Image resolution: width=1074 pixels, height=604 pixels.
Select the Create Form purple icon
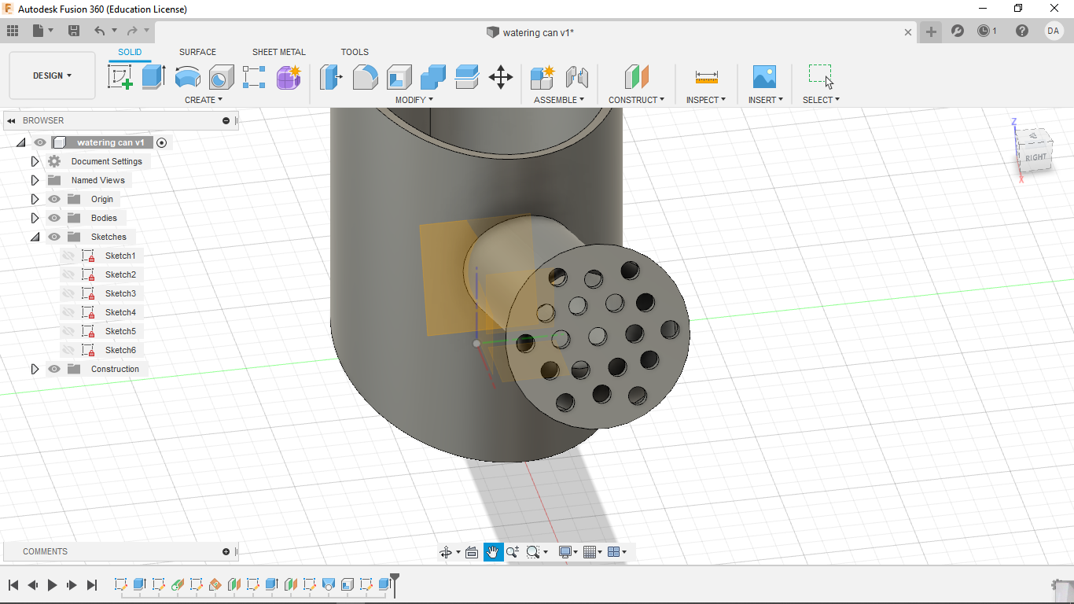click(289, 77)
